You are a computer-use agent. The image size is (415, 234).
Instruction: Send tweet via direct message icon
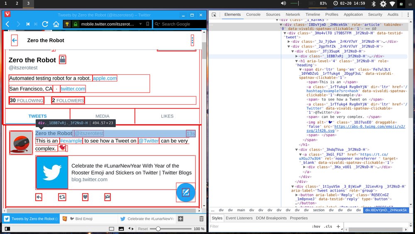(107, 197)
